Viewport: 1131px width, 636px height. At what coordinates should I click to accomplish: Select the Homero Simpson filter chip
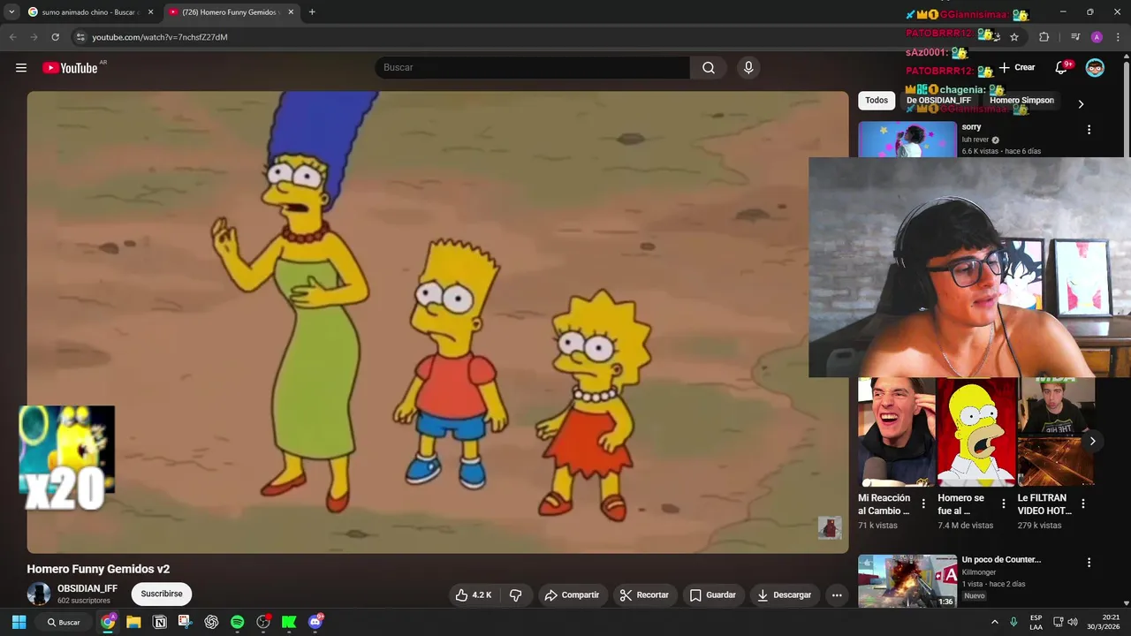[1021, 101]
